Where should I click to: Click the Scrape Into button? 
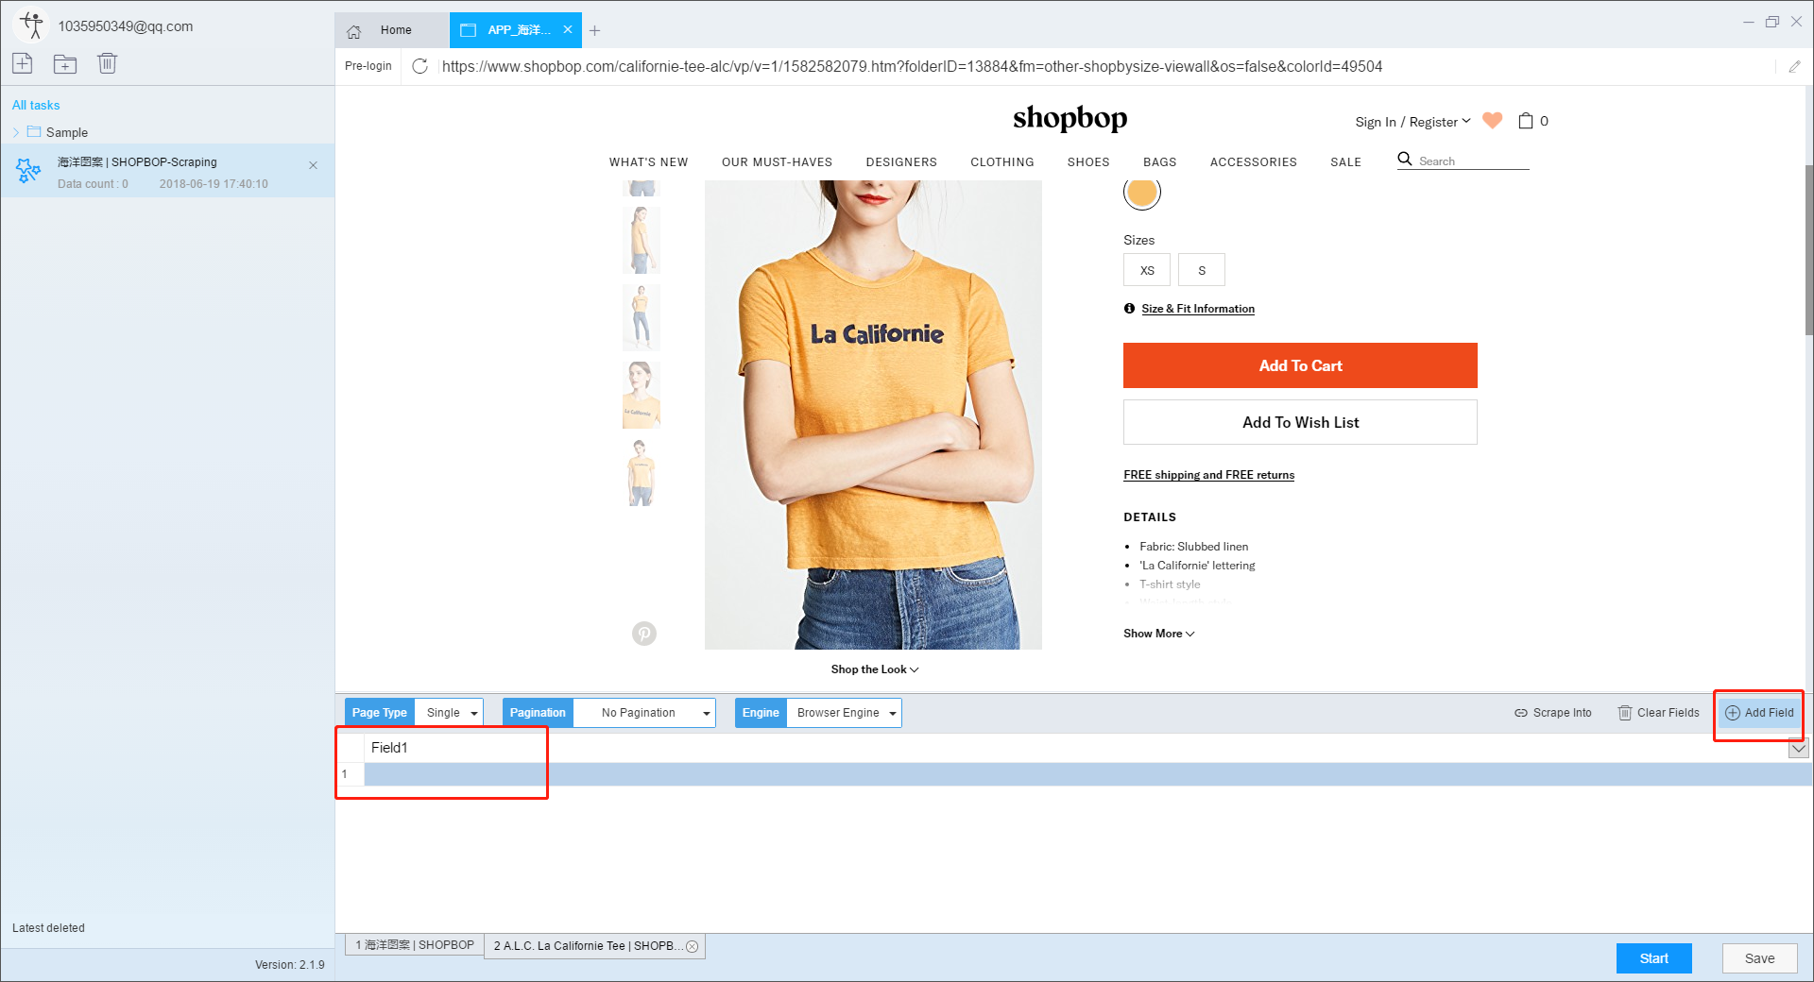pos(1553,713)
